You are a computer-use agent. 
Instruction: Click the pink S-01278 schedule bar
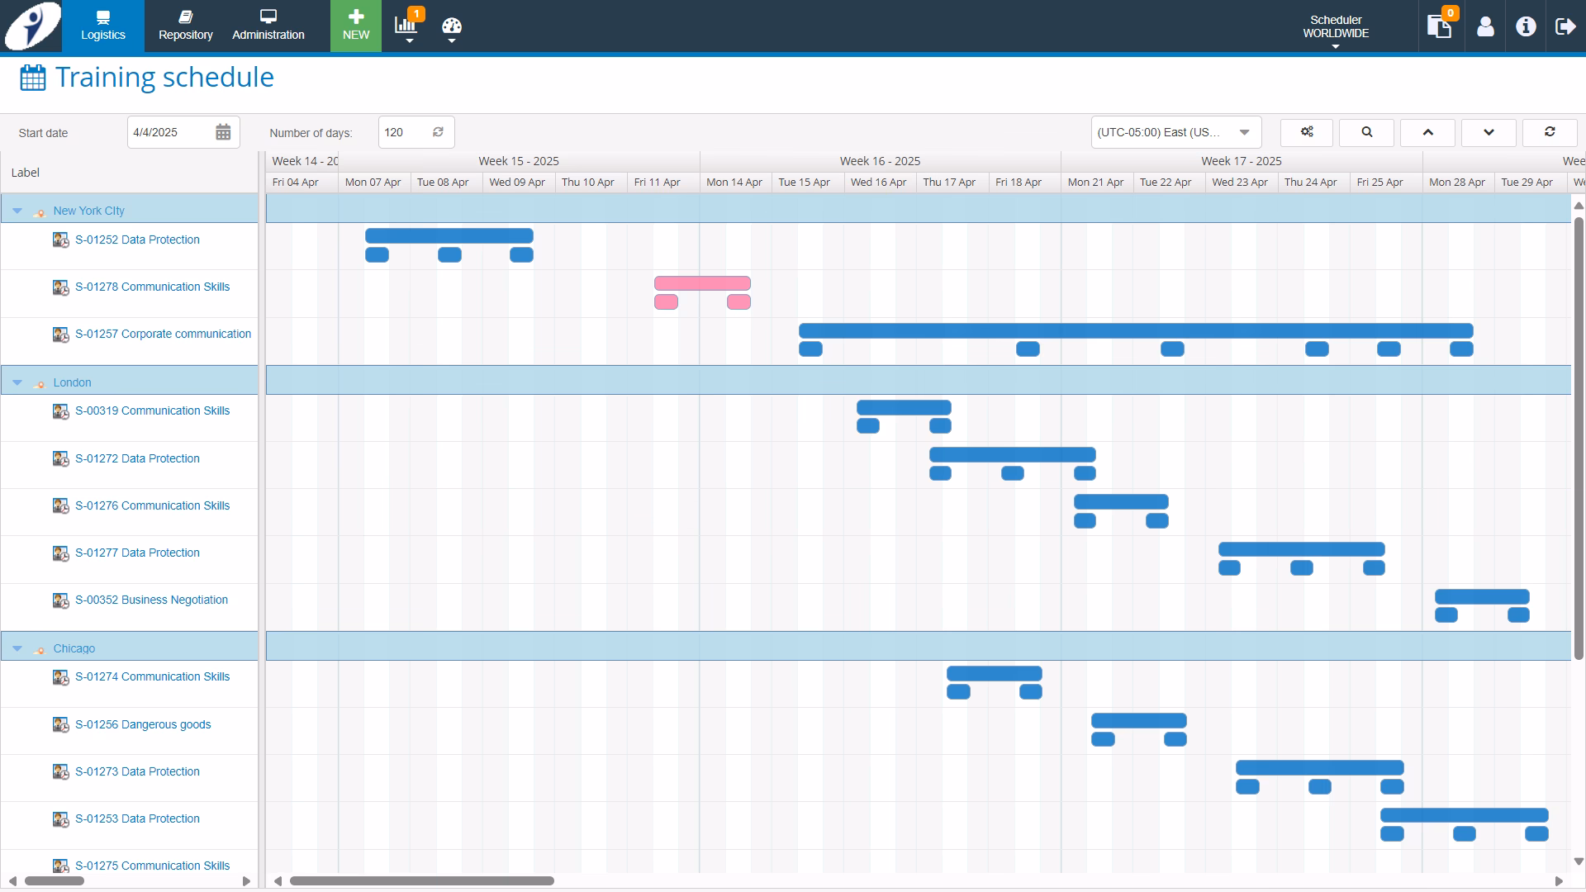702,283
